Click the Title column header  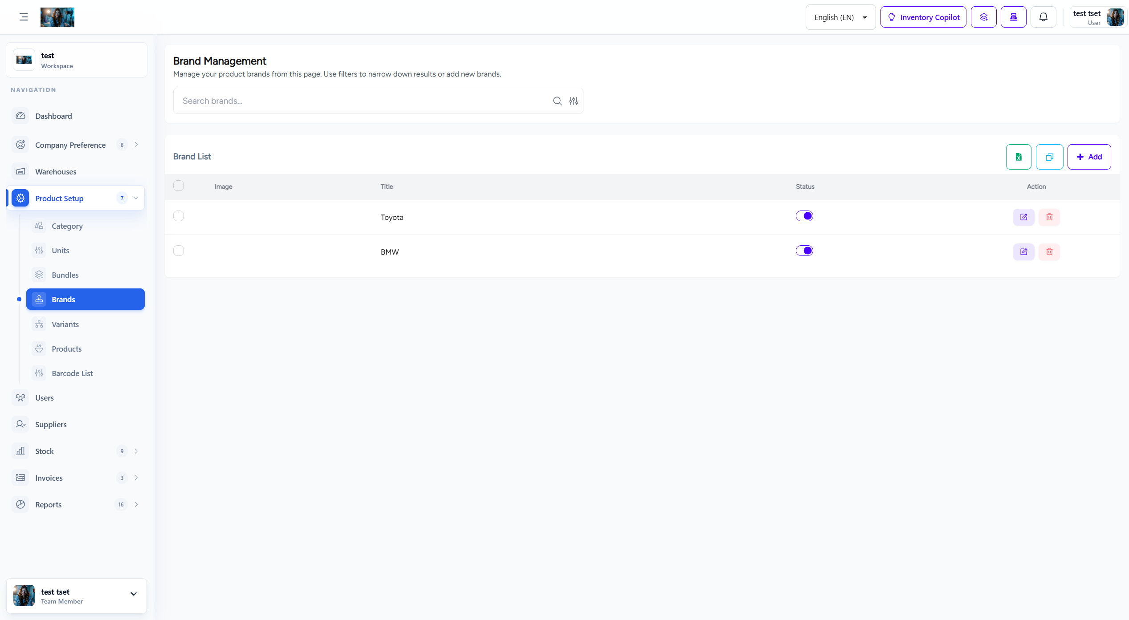(387, 186)
